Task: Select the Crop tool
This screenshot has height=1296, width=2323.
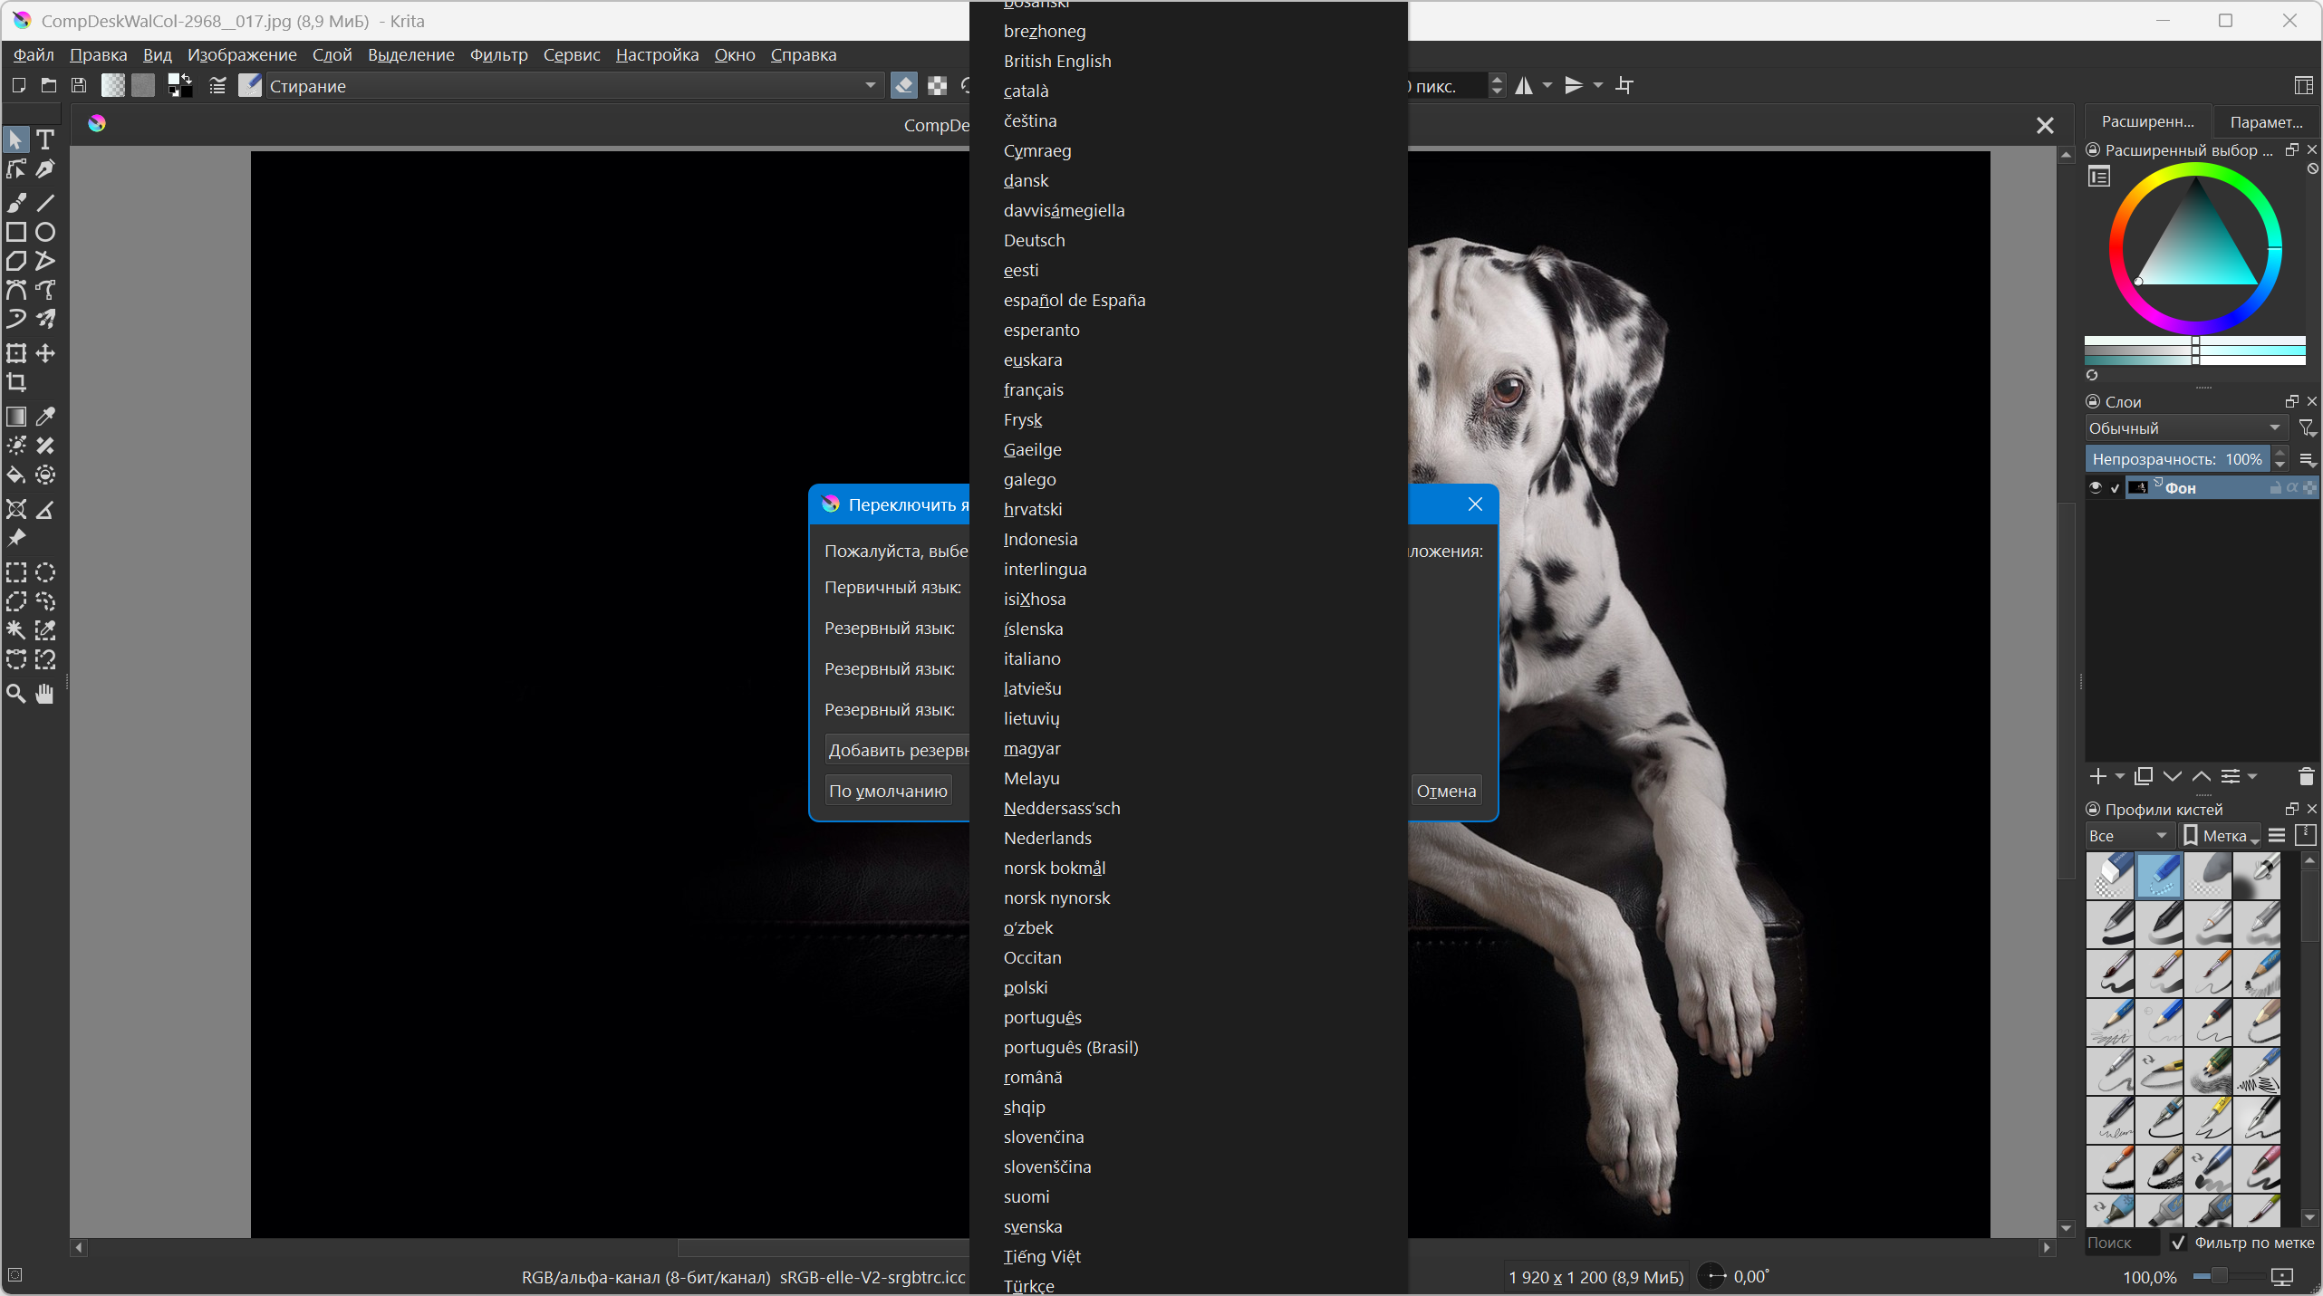Action: [x=16, y=382]
